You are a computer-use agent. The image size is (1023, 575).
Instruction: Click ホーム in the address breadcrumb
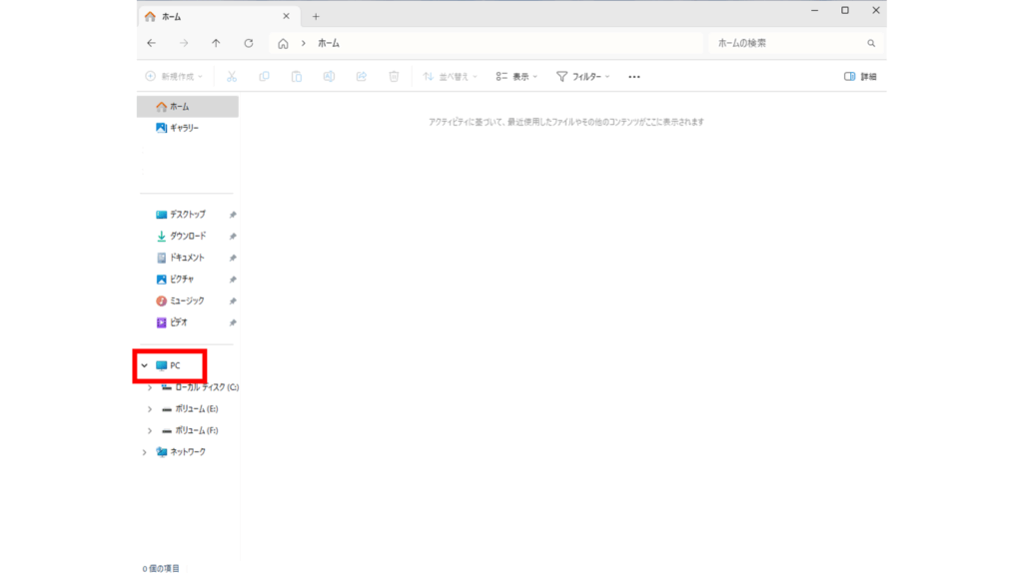click(x=328, y=43)
